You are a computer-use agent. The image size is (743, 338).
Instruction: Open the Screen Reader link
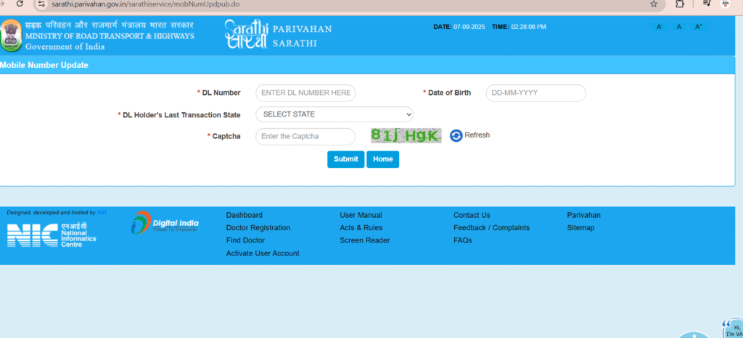point(365,240)
